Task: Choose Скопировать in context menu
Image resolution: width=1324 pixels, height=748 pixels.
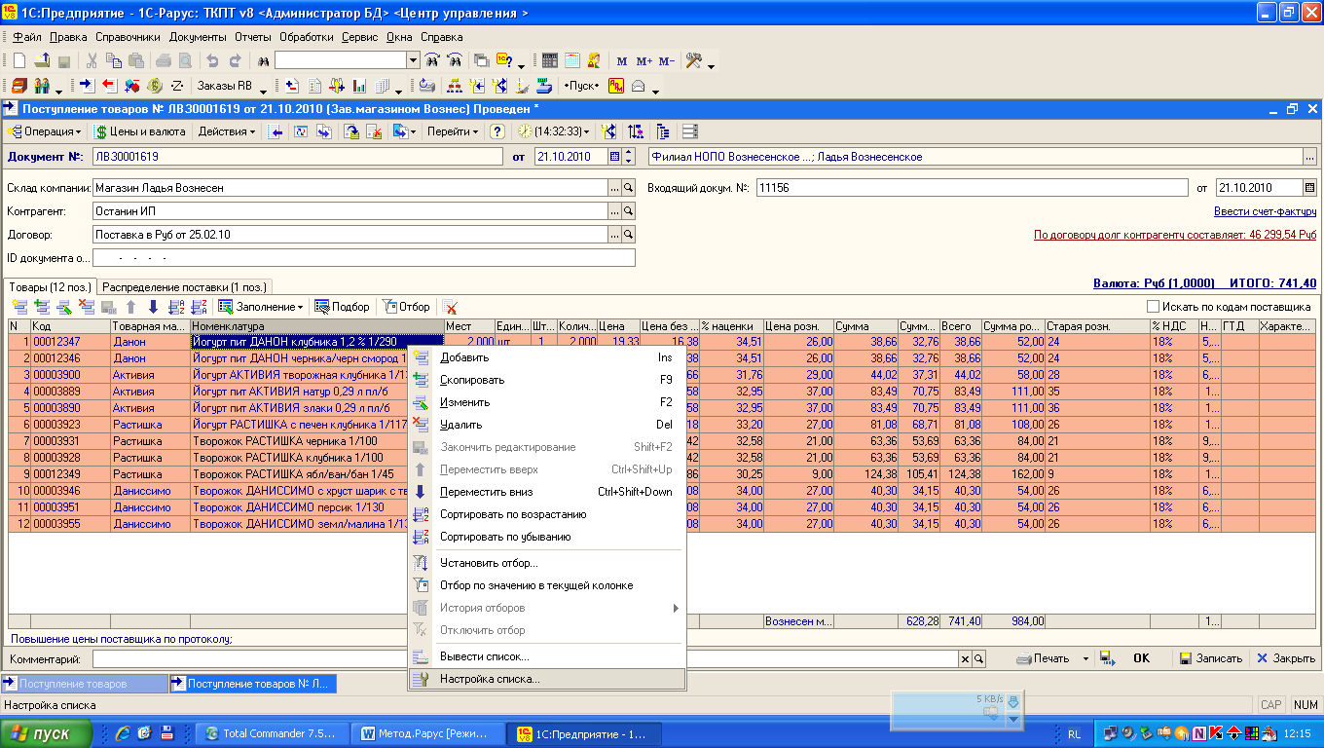Action: coord(546,380)
